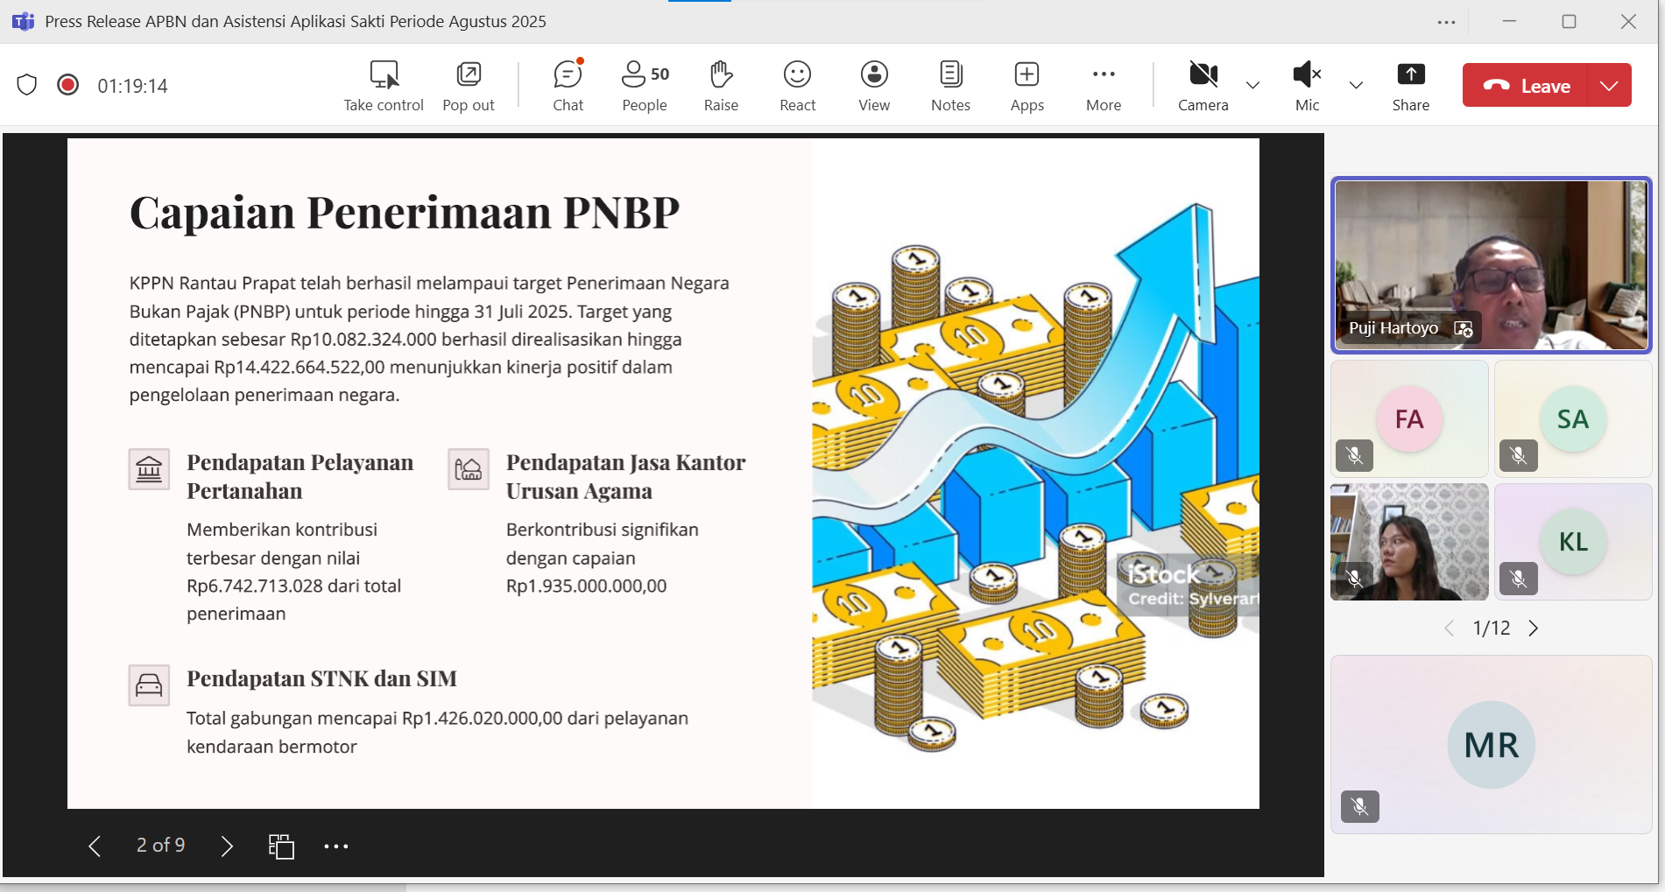Viewport: 1665px width, 892px height.
Task: Show the People participants list
Action: coord(645,86)
